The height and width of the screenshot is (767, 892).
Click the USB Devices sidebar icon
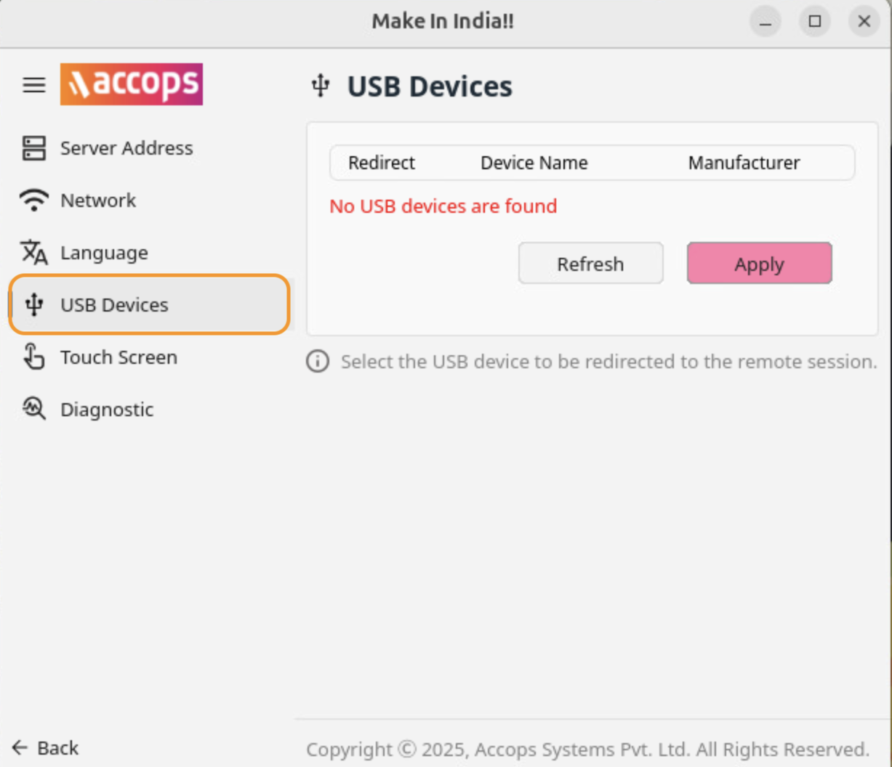point(33,305)
